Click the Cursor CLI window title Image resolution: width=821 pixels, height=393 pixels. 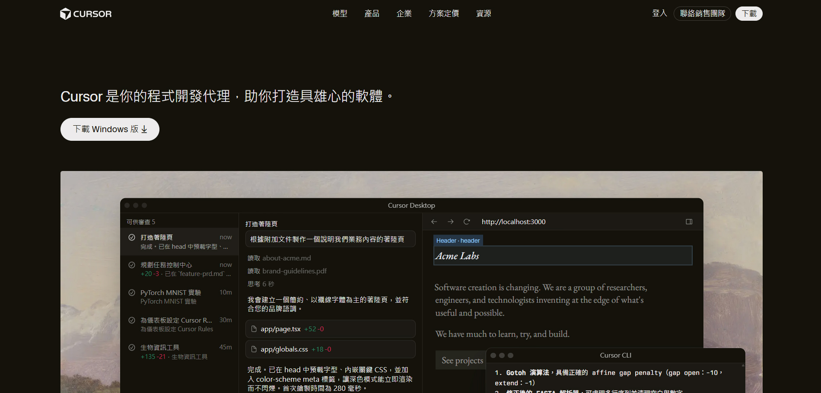point(616,355)
